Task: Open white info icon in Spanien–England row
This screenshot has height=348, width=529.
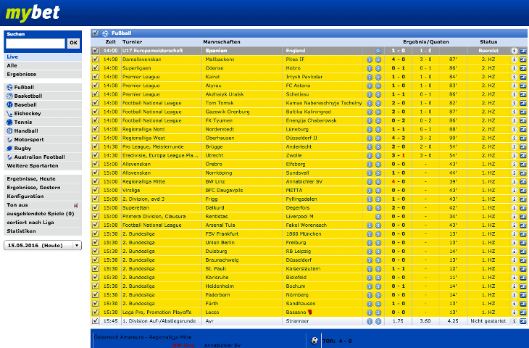Action: point(514,51)
